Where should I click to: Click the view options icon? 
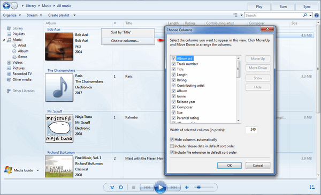[x=235, y=15]
